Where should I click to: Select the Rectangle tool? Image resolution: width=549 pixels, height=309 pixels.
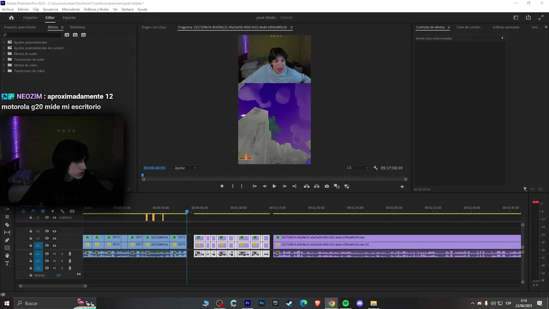point(7,248)
